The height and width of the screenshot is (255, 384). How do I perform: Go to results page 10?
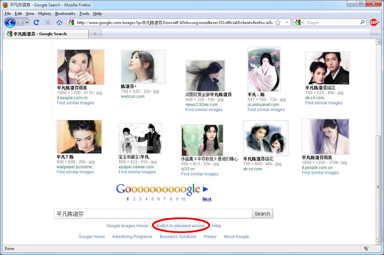183,199
